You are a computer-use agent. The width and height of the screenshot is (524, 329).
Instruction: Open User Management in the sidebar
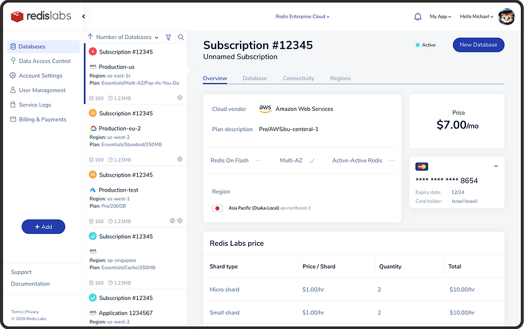click(x=43, y=90)
